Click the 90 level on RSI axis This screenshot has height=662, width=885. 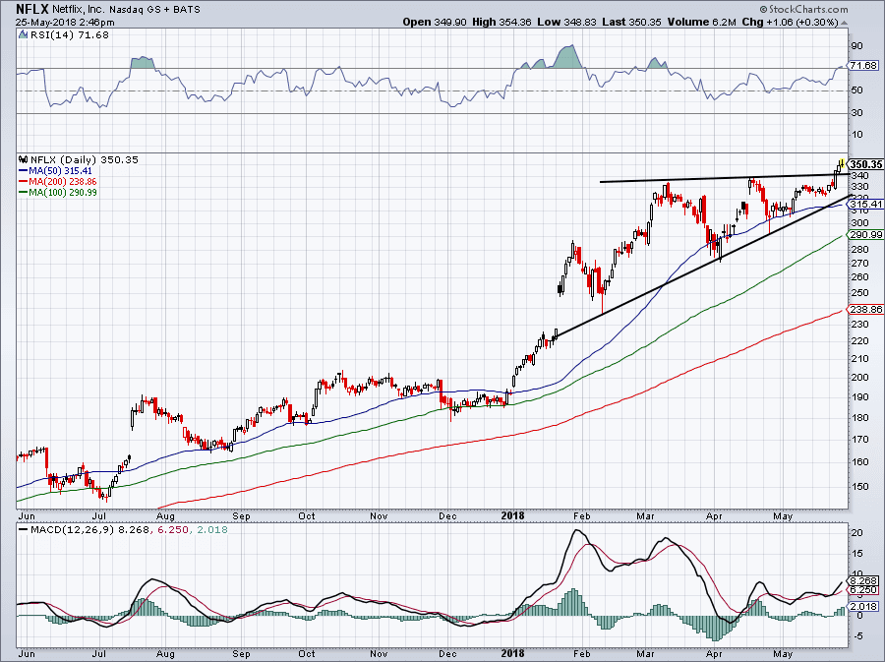(x=856, y=46)
